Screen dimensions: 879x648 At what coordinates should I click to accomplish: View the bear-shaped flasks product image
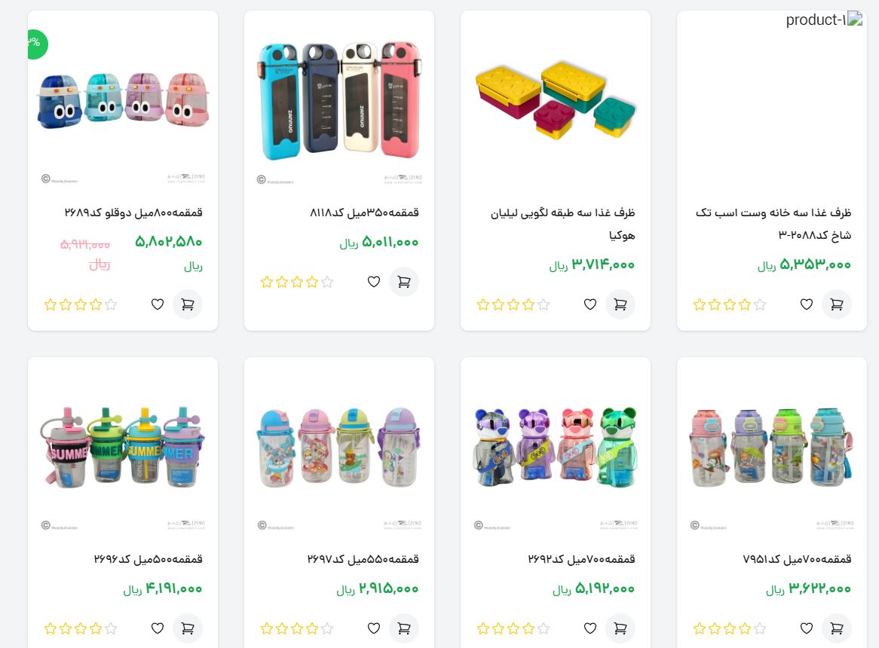(x=556, y=447)
